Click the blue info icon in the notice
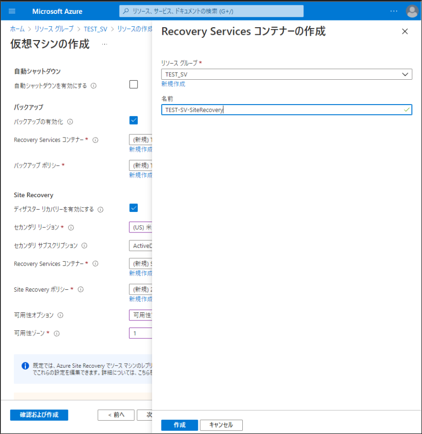The image size is (422, 434). point(25,366)
